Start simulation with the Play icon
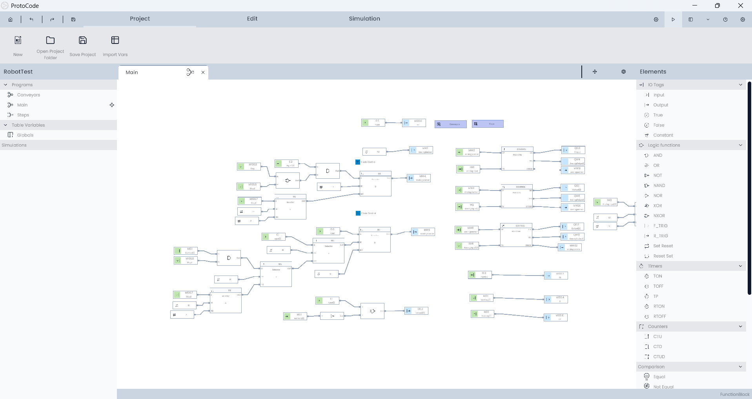 [x=673, y=19]
